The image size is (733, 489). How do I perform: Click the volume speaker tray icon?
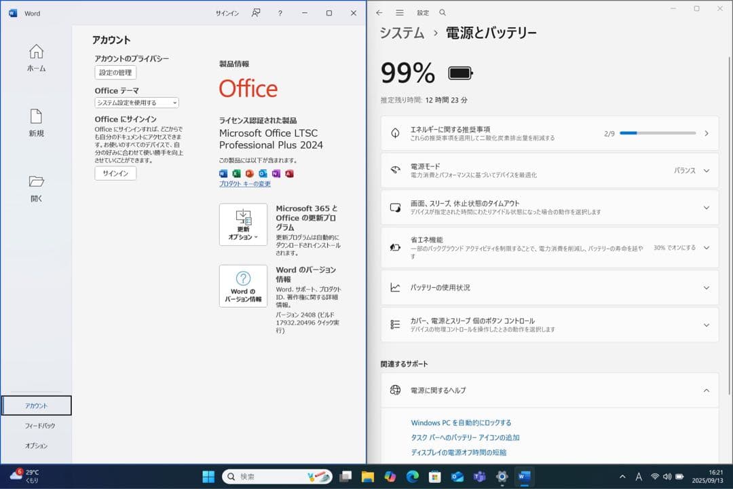667,477
